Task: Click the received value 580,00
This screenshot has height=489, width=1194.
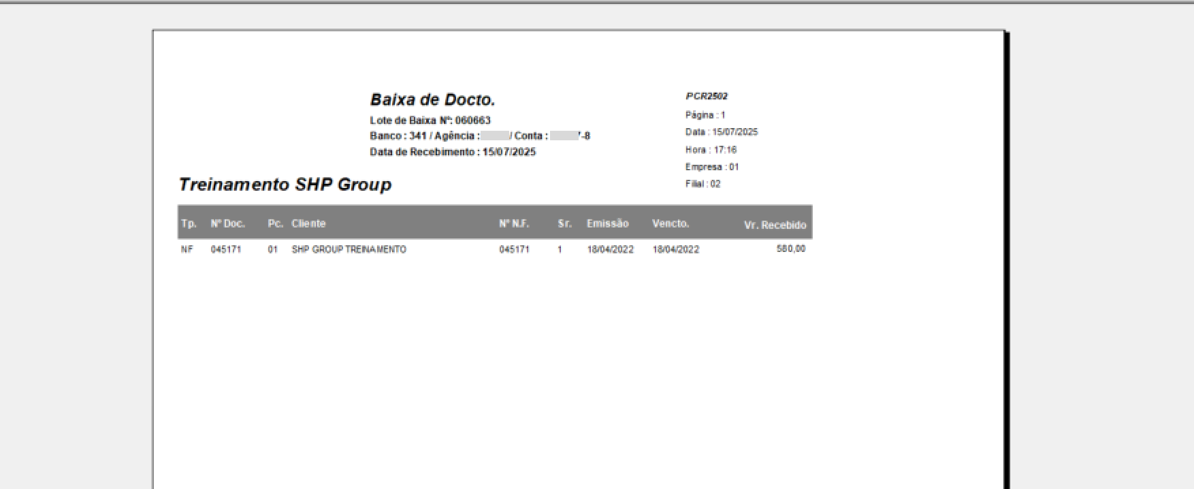Action: [791, 249]
